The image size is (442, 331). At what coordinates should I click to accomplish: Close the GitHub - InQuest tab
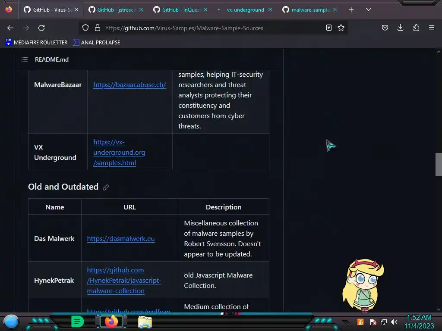point(205,9)
